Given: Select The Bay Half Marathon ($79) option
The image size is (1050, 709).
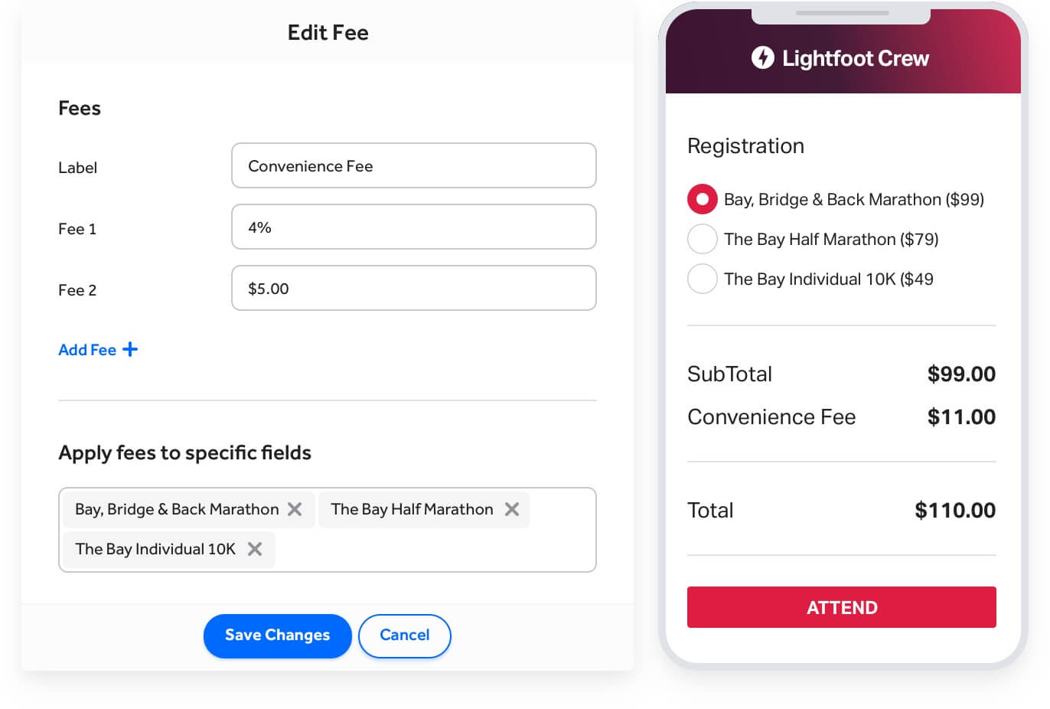Looking at the screenshot, I should click(x=702, y=239).
